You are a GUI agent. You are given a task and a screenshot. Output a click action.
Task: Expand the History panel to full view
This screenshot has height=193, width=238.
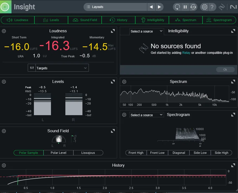click(x=233, y=165)
